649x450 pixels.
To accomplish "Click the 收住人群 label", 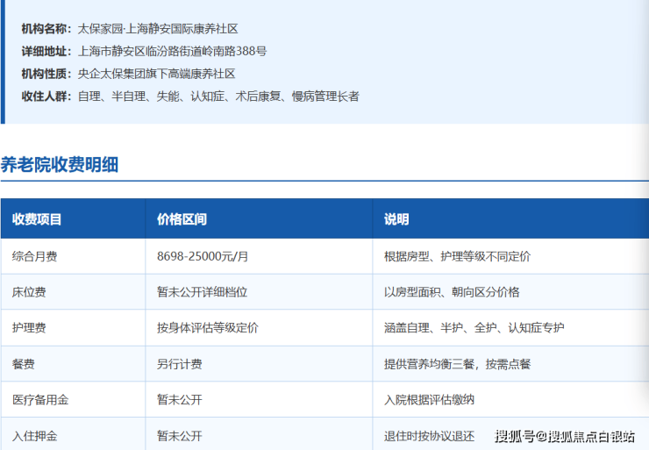I will pyautogui.click(x=46, y=96).
